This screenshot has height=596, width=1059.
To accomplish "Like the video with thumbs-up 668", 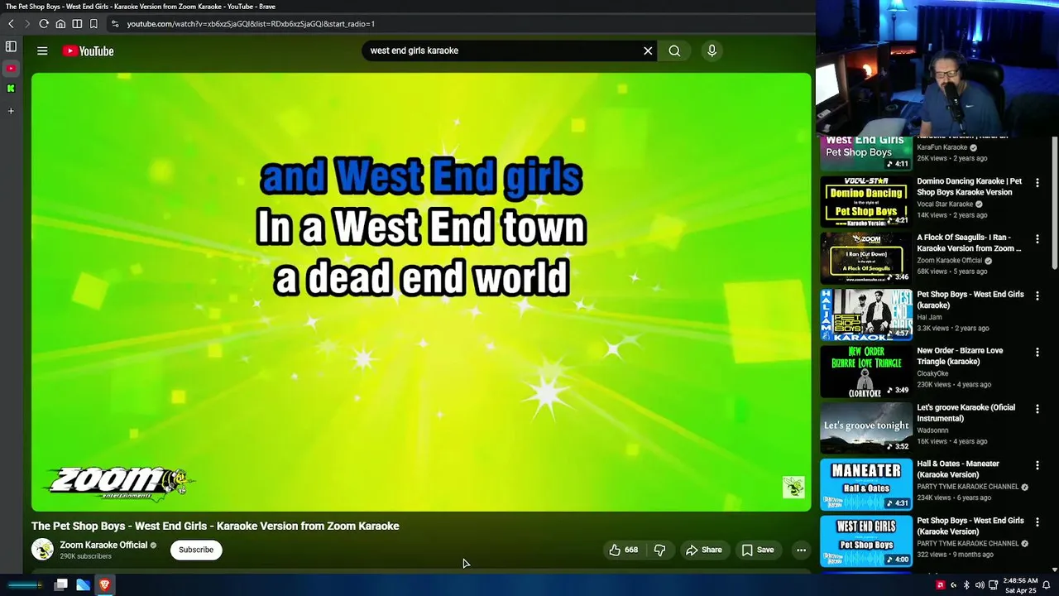I will pyautogui.click(x=623, y=550).
